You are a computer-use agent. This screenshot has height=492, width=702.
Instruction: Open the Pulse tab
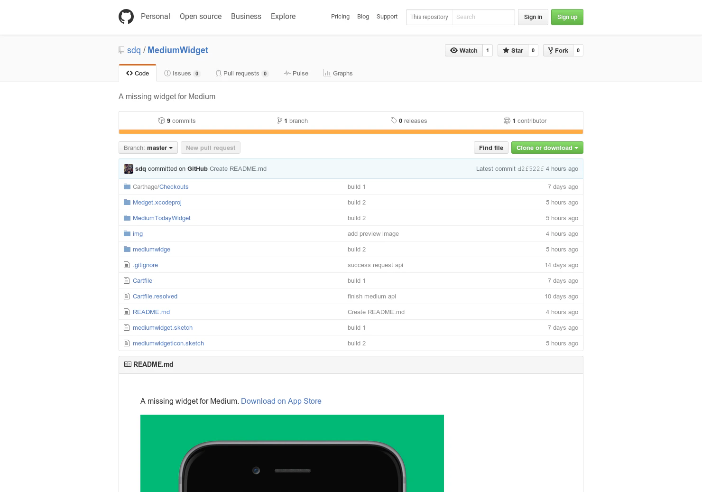point(296,73)
